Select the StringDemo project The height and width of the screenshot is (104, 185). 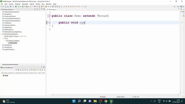pyautogui.click(x=8, y=47)
